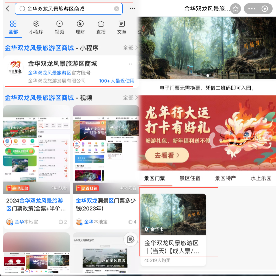The height and width of the screenshot is (276, 279).
Task: Click the 龙年行大运 promotional banner
Action: [208, 133]
